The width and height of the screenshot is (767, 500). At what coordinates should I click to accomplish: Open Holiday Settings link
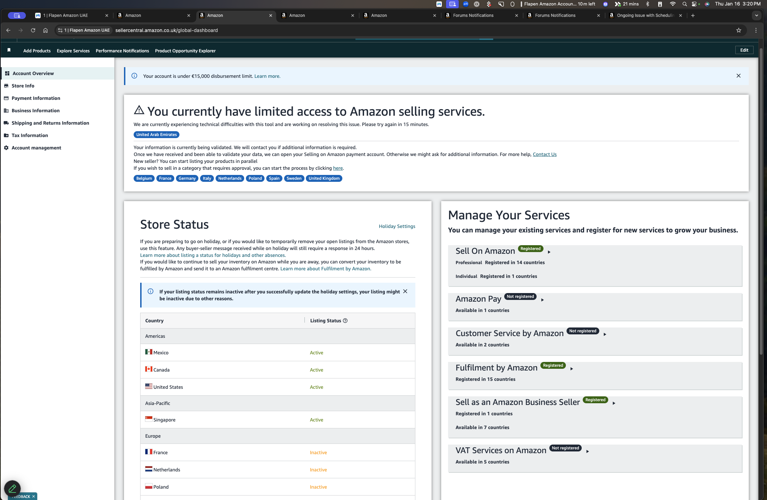point(397,226)
